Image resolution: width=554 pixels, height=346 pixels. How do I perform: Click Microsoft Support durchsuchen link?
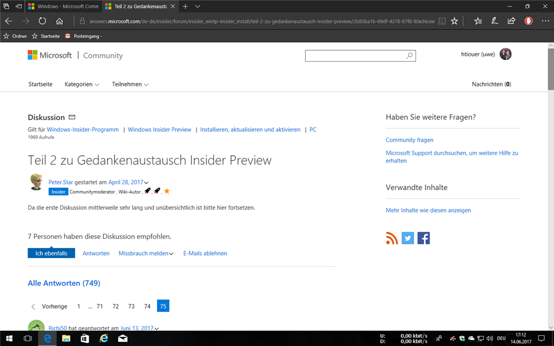[452, 157]
